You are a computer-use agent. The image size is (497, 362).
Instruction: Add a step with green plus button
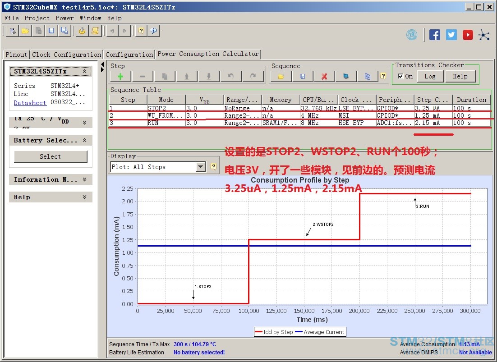pos(120,76)
